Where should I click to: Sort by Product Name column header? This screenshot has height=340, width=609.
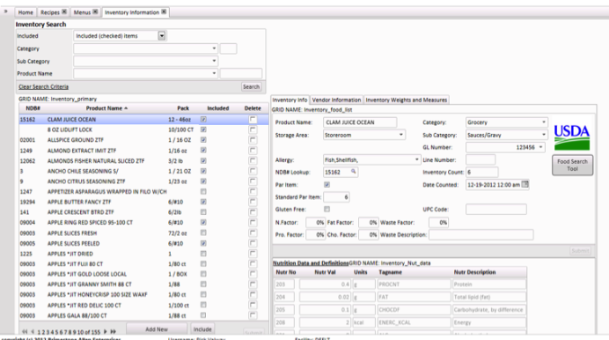coord(106,108)
